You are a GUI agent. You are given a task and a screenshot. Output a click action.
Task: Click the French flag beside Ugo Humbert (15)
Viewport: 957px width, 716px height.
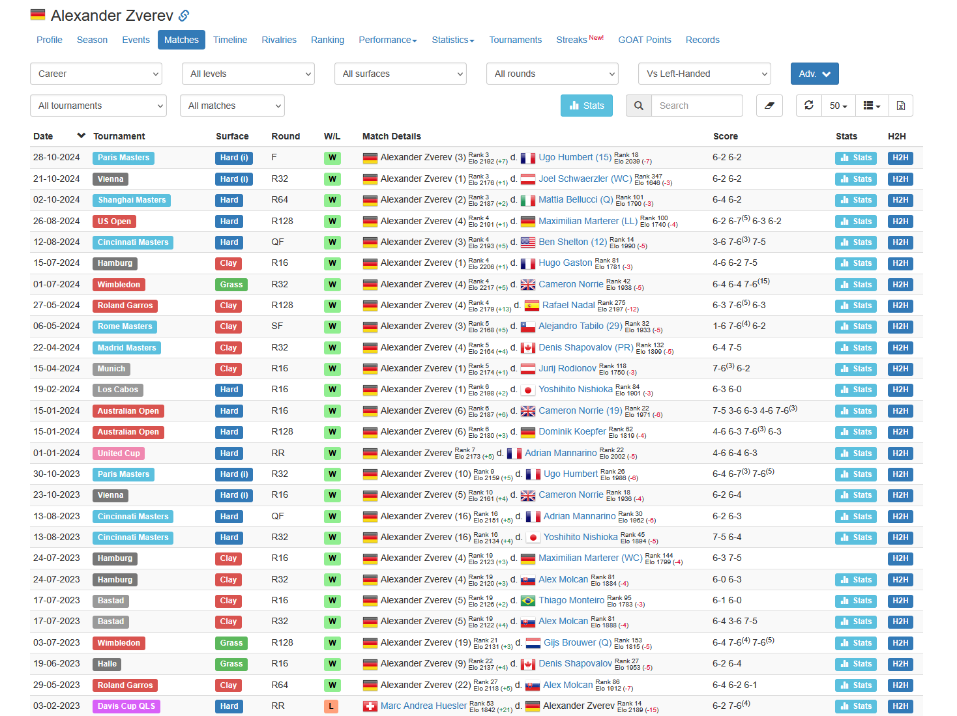click(528, 158)
